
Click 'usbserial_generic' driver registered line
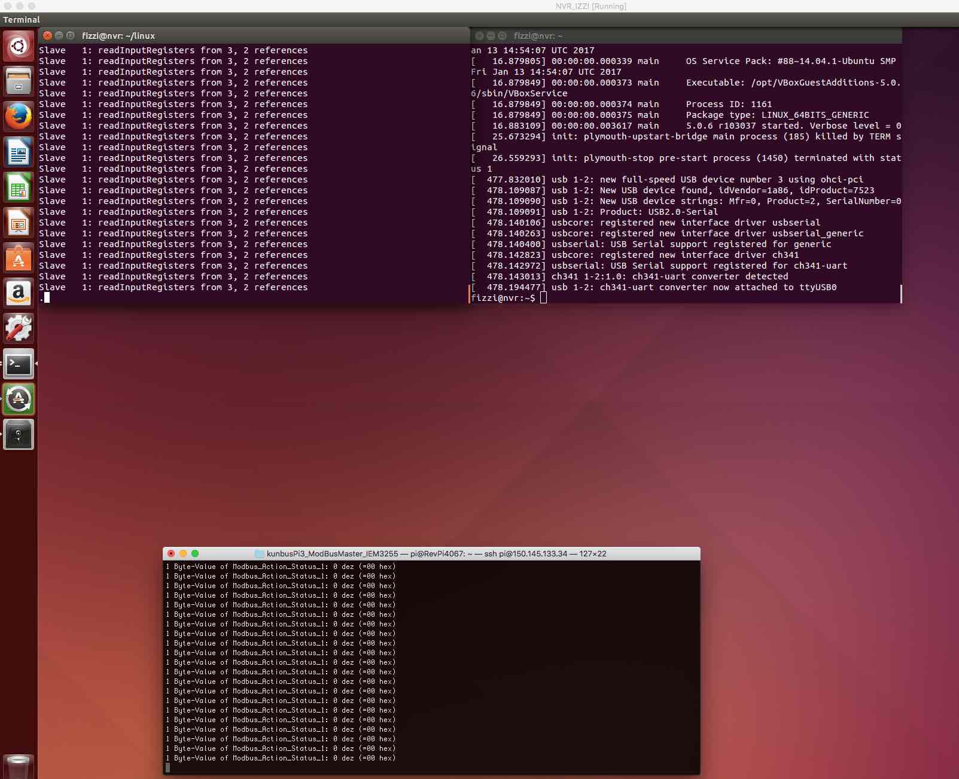click(667, 233)
